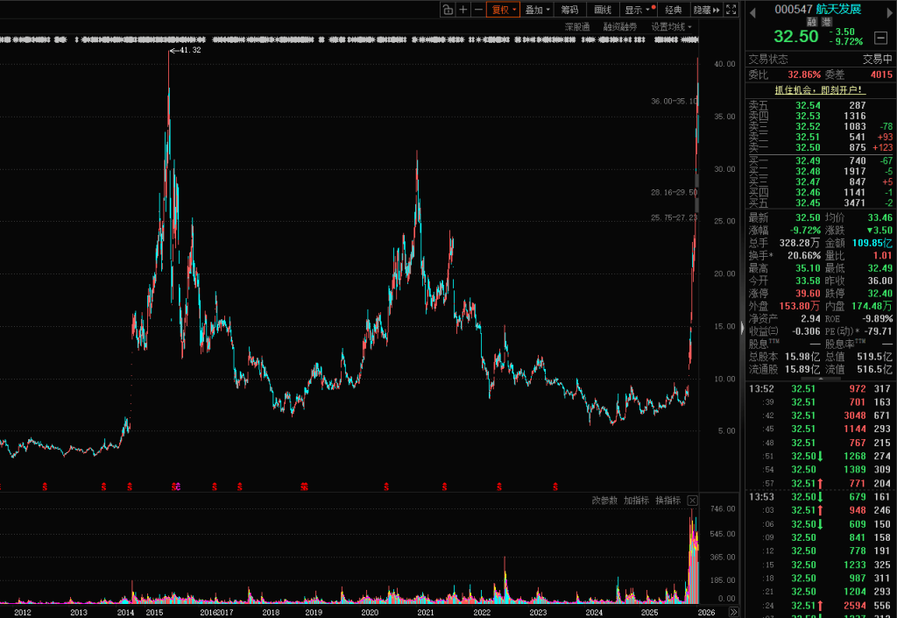Enable the 画线 drawing tools

pos(603,10)
